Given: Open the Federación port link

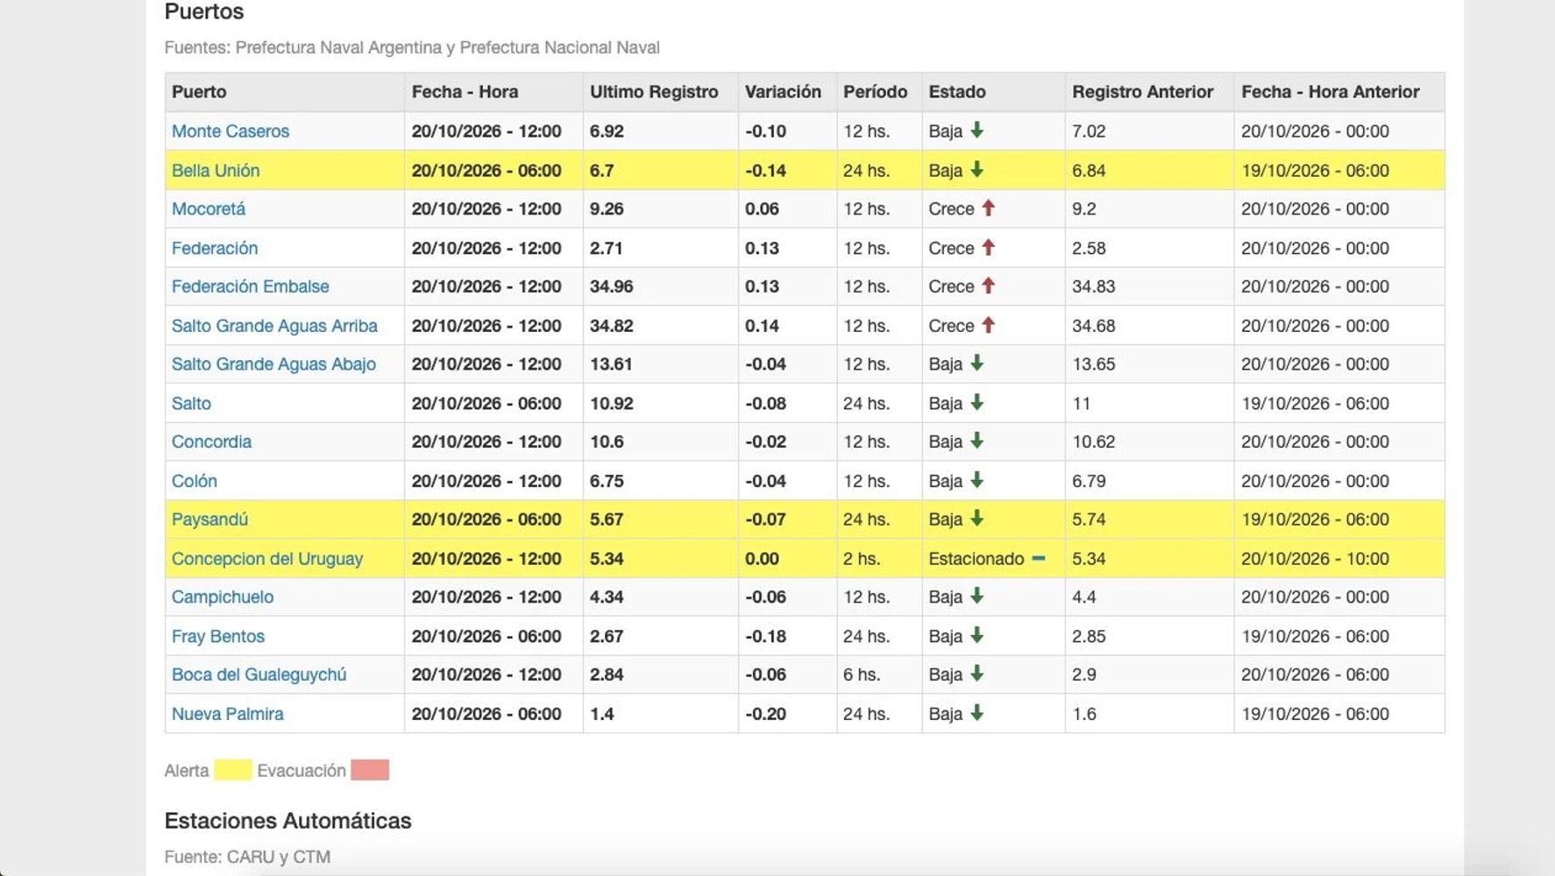Looking at the screenshot, I should 215,248.
